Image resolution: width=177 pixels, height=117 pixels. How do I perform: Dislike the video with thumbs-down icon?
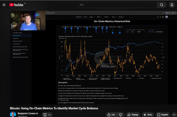(x=121, y=115)
